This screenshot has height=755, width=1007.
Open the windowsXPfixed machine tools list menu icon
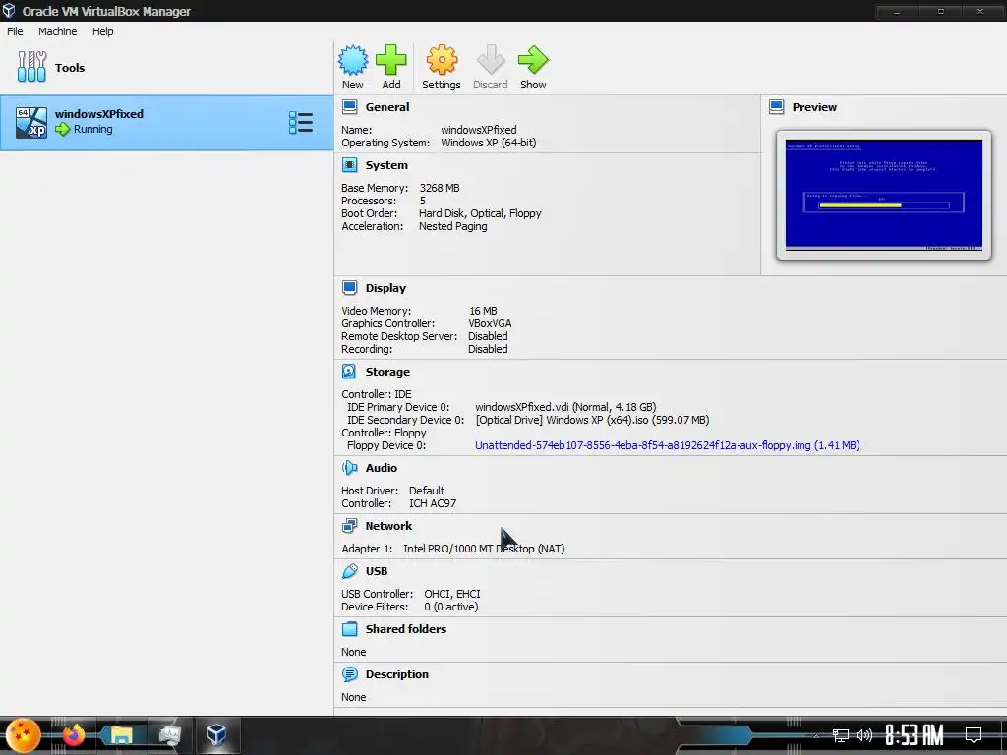point(301,123)
